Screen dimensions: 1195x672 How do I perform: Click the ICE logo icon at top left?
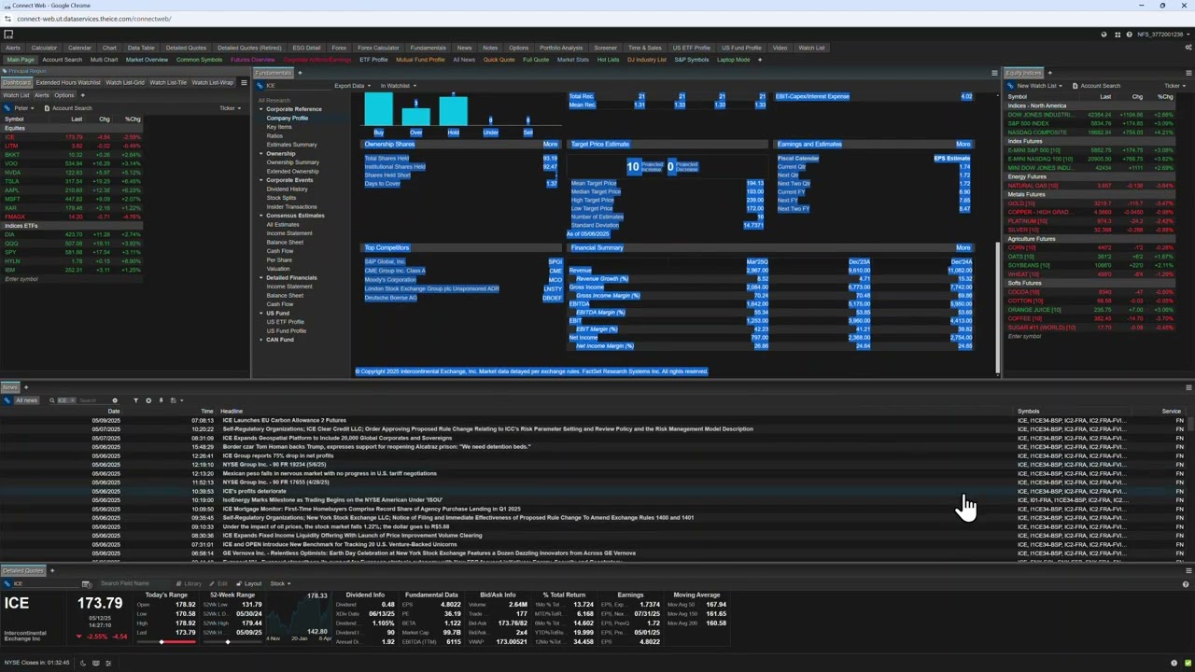tap(8, 35)
